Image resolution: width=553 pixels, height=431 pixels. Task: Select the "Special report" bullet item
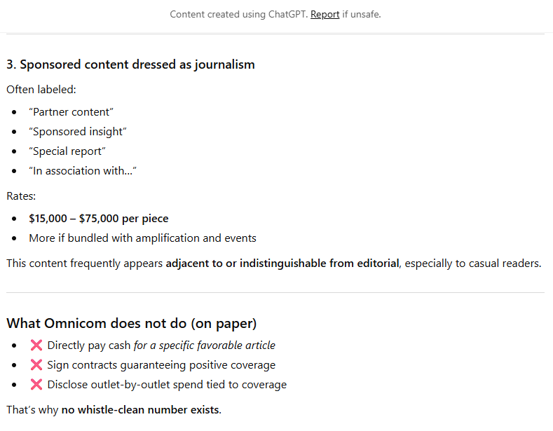[66, 151]
